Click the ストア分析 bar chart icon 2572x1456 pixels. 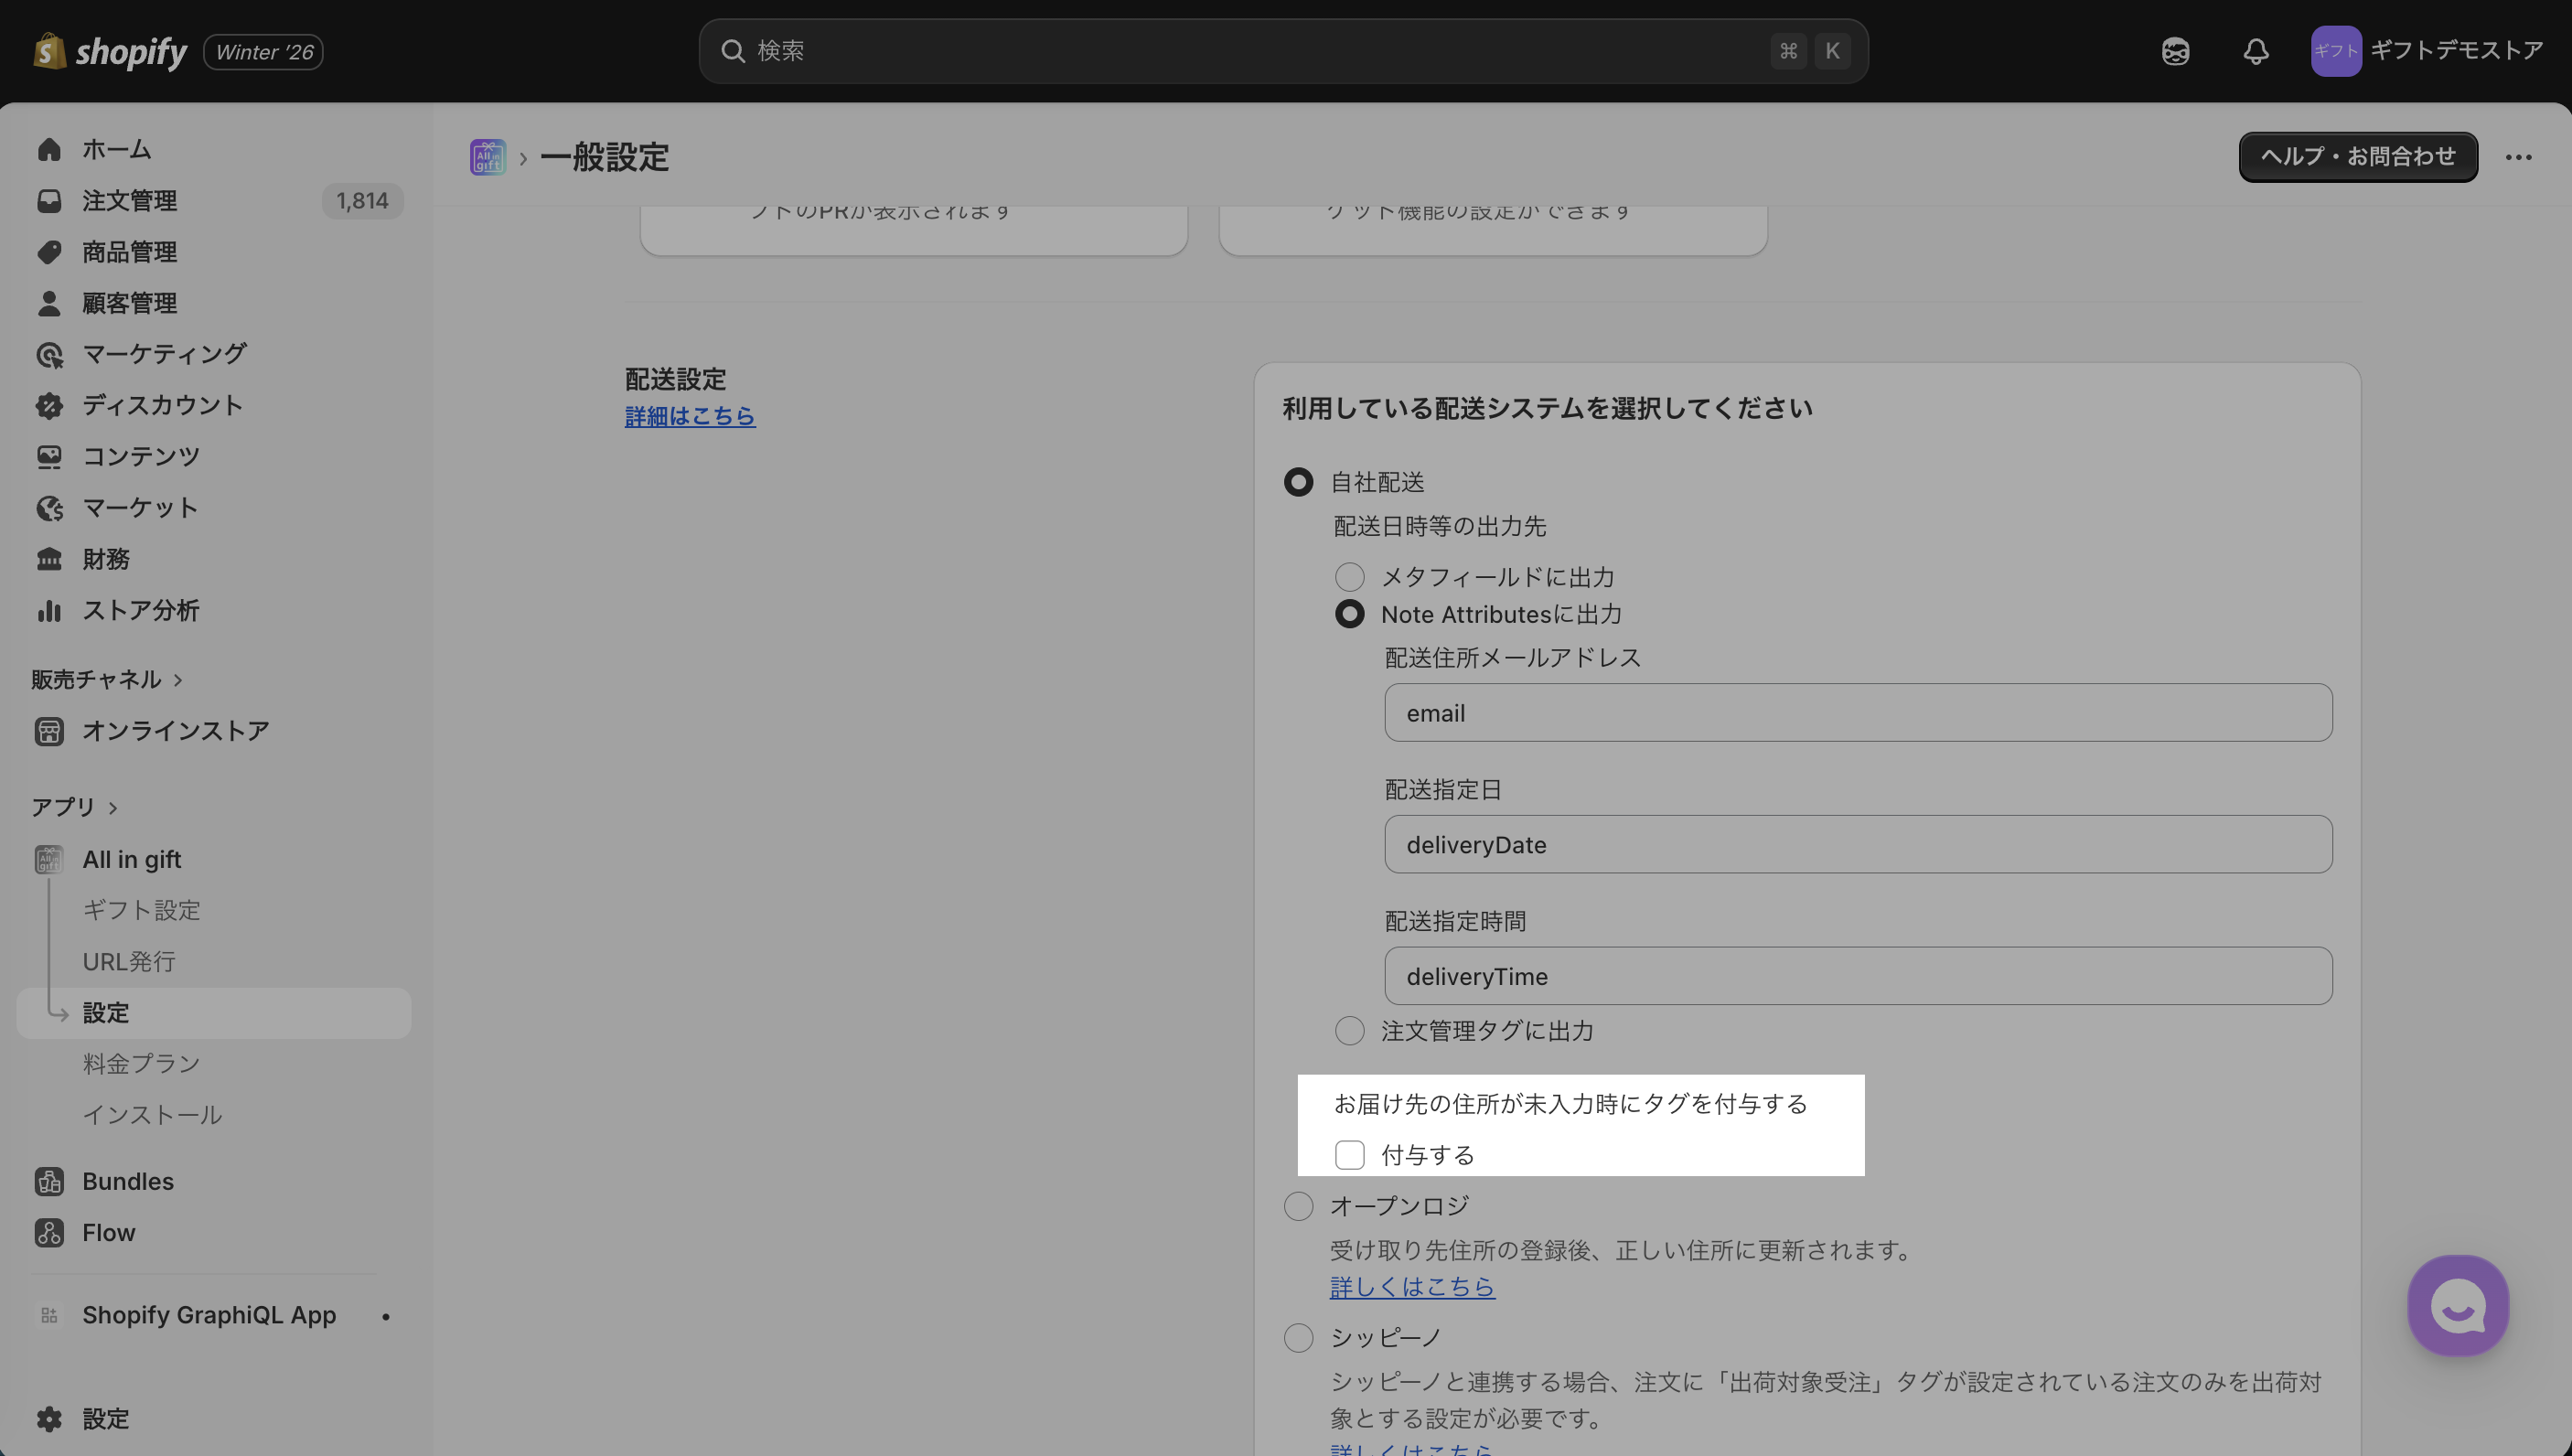[49, 610]
